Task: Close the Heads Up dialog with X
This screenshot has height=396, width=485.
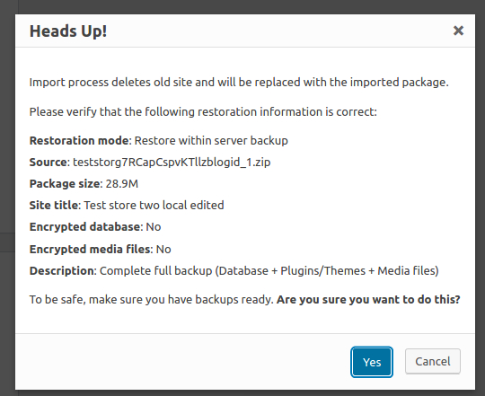Action: click(x=458, y=31)
